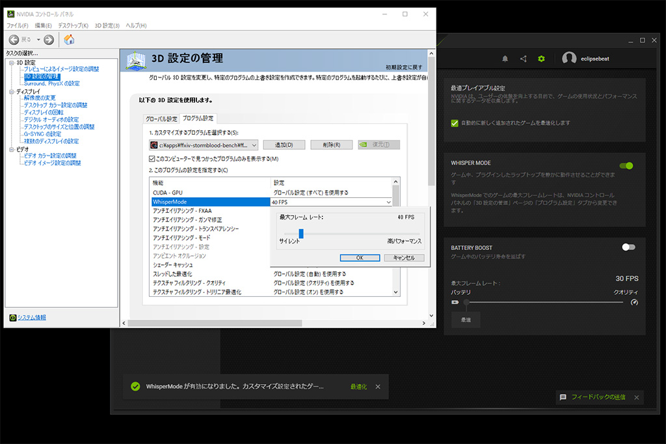This screenshot has height=444, width=666.
Task: Click the back arrow navigation icon
Action: (14, 40)
